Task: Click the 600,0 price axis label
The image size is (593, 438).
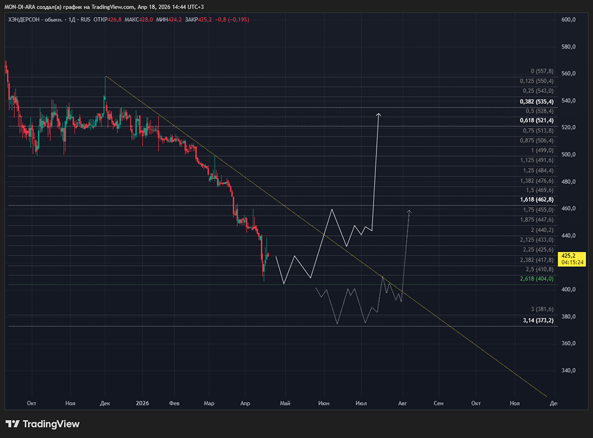Action: coord(569,20)
